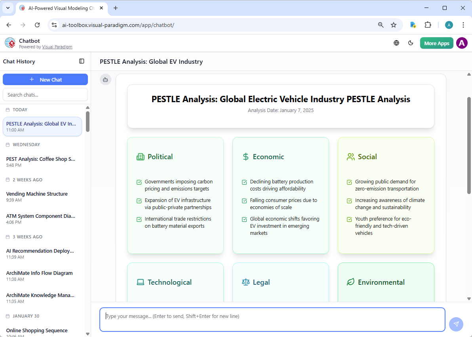Click inside the 'Type your message' input box
Image resolution: width=472 pixels, height=337 pixels.
pyautogui.click(x=272, y=319)
